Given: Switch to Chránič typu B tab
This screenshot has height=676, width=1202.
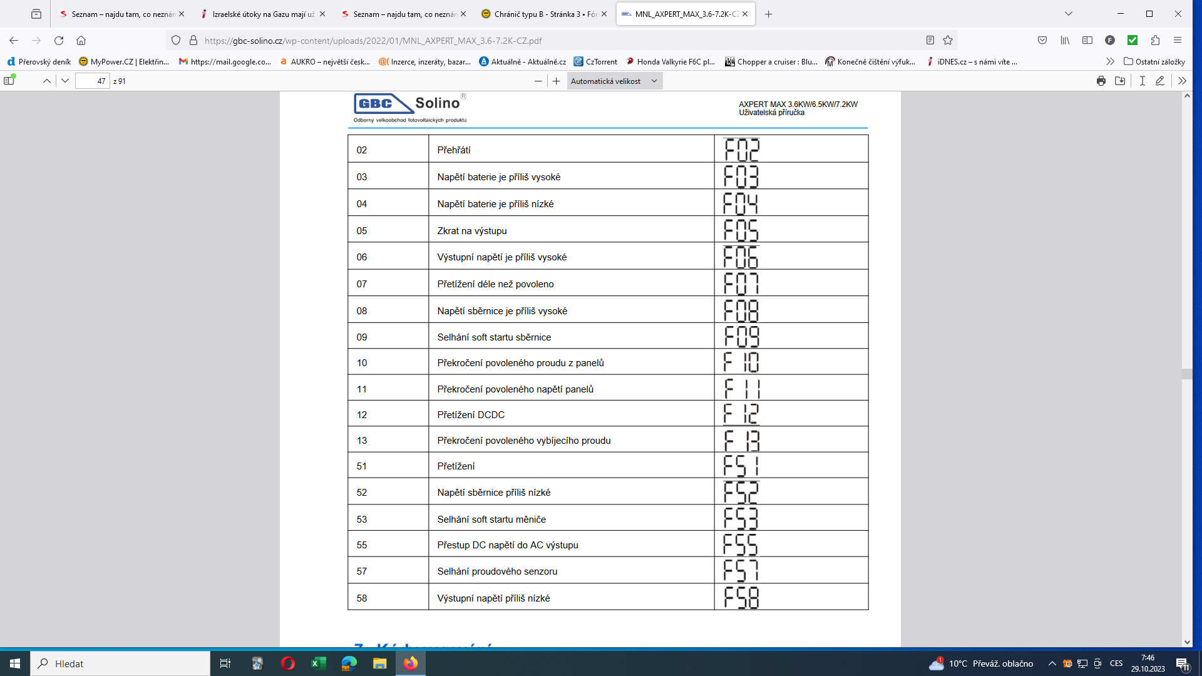Looking at the screenshot, I should click(538, 14).
